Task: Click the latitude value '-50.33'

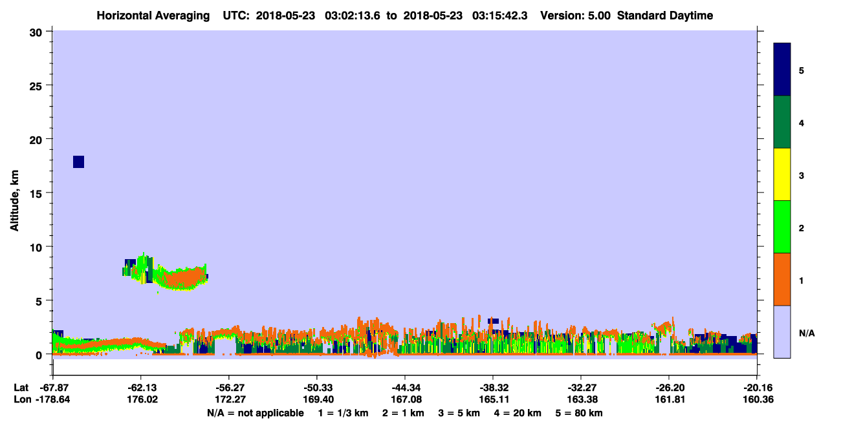Action: (317, 388)
